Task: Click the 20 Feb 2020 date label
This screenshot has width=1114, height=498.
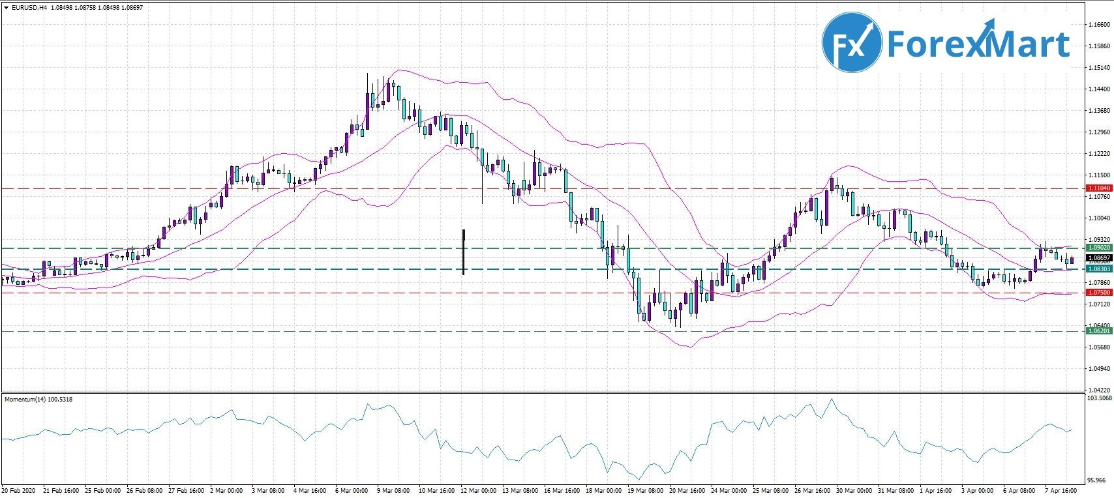Action: click(19, 490)
